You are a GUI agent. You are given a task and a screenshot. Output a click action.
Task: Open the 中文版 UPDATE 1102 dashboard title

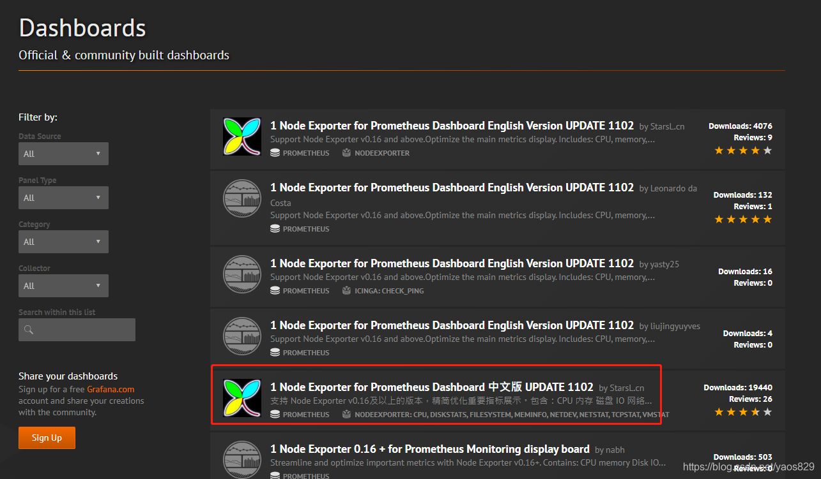coord(432,387)
